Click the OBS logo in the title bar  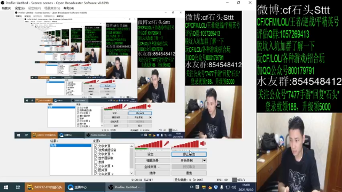click(x=3, y=3)
